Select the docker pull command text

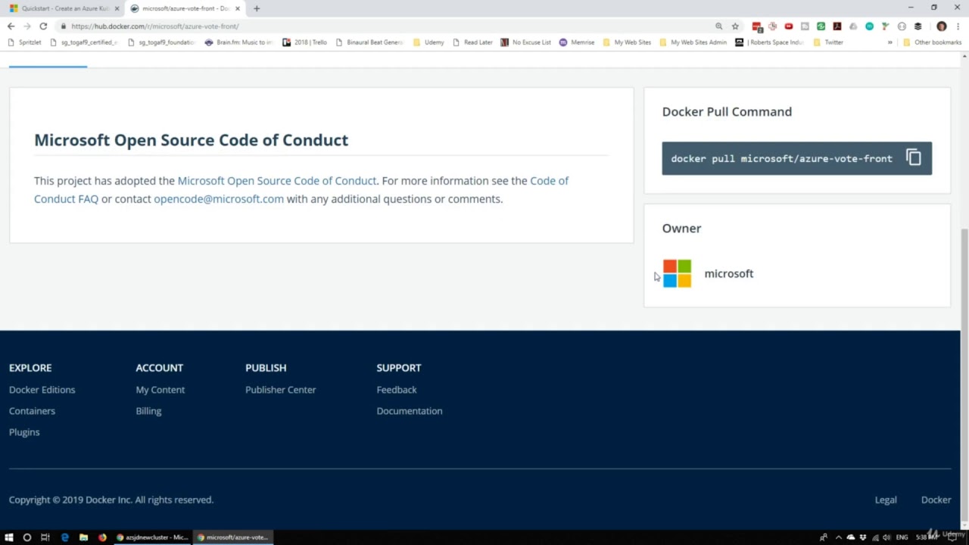(781, 158)
